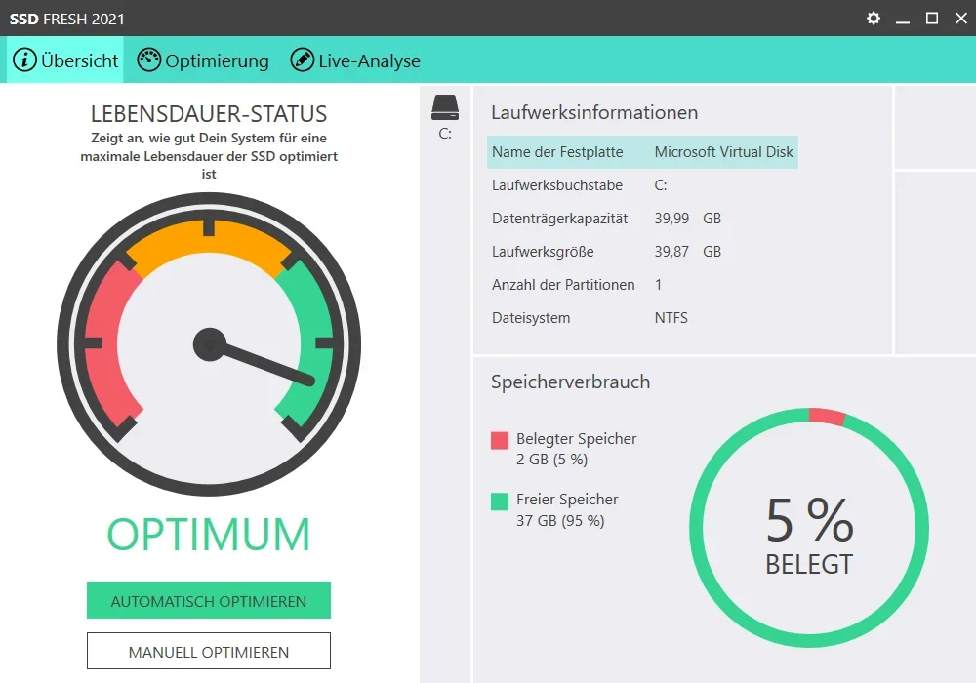Switch to the Optimierung tab label
Image resolution: width=976 pixels, height=683 pixels.
(x=217, y=60)
